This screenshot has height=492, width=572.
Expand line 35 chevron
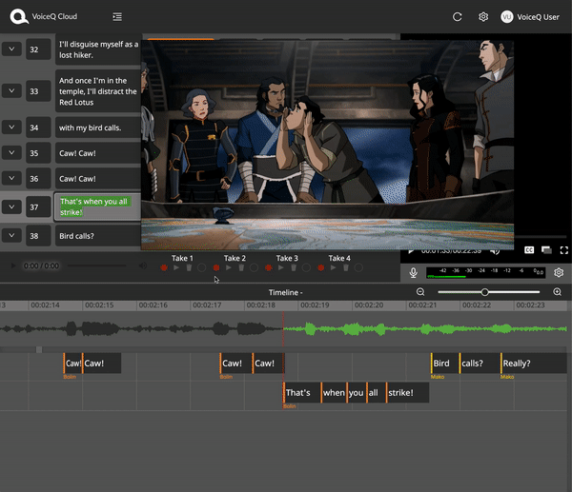pos(11,152)
